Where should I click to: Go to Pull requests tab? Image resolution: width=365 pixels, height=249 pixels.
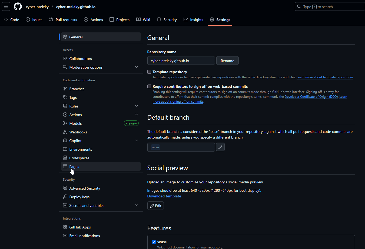tap(63, 20)
